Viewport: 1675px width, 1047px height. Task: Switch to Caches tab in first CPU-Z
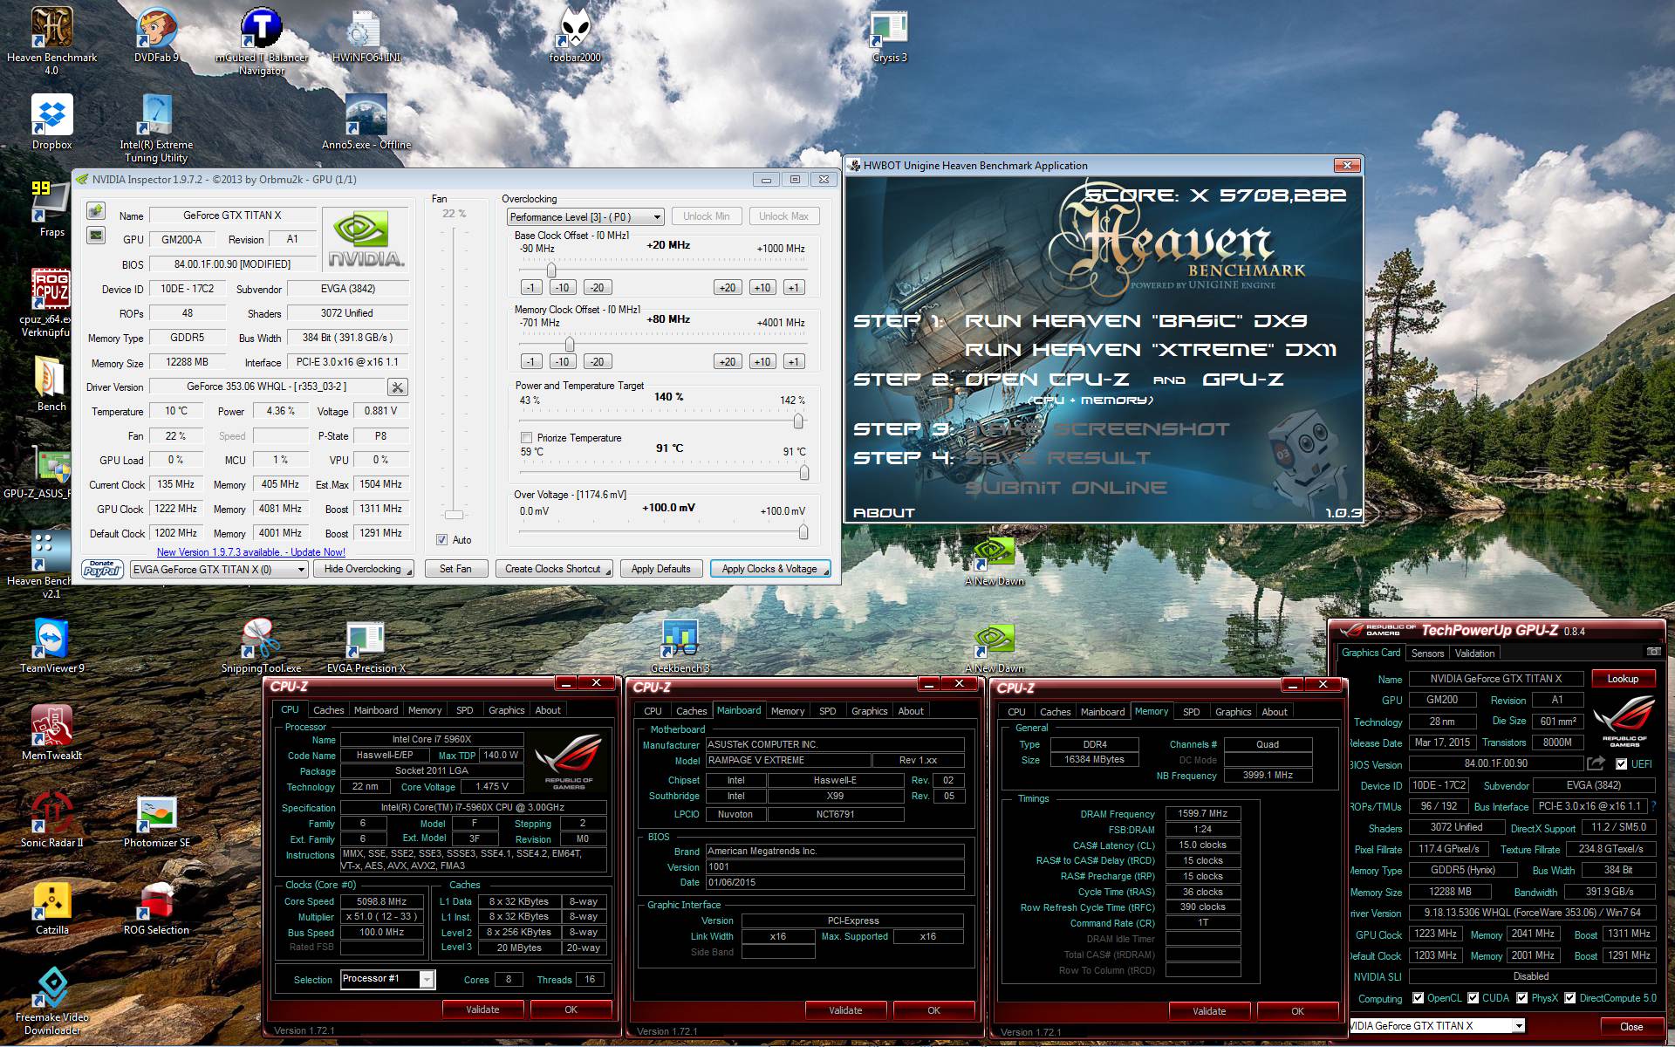pyautogui.click(x=328, y=710)
